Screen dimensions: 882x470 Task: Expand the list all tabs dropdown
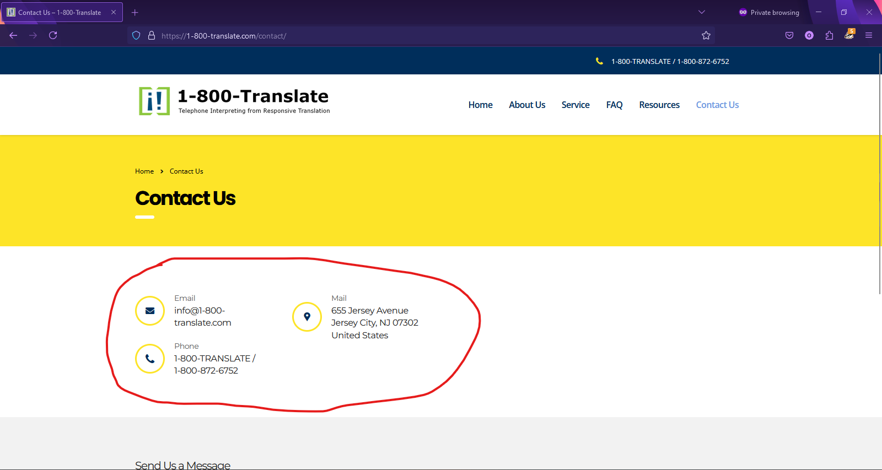(702, 12)
